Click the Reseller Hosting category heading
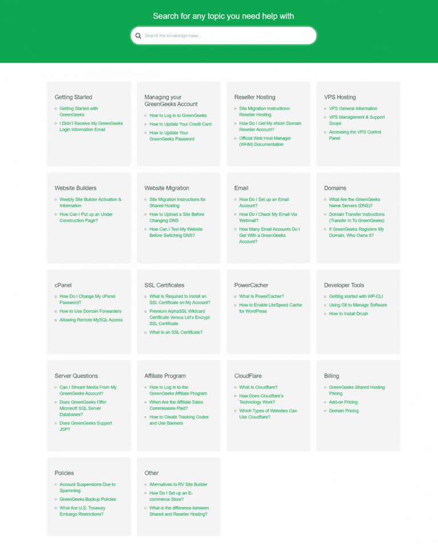The image size is (438, 560). (255, 97)
